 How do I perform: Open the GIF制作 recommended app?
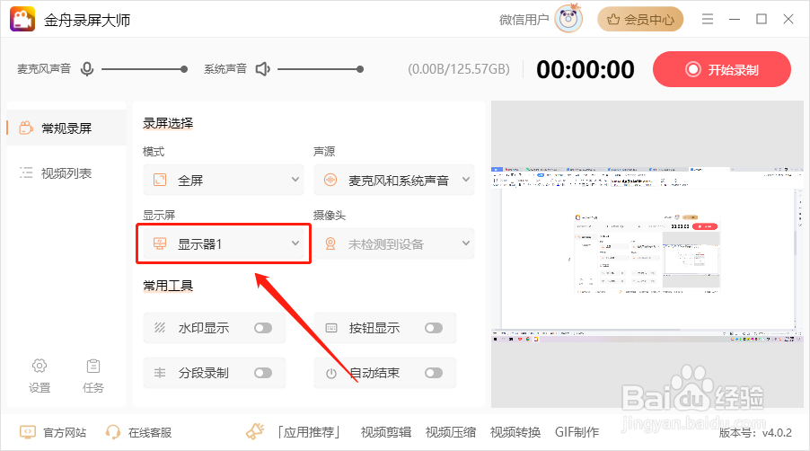coord(577,432)
